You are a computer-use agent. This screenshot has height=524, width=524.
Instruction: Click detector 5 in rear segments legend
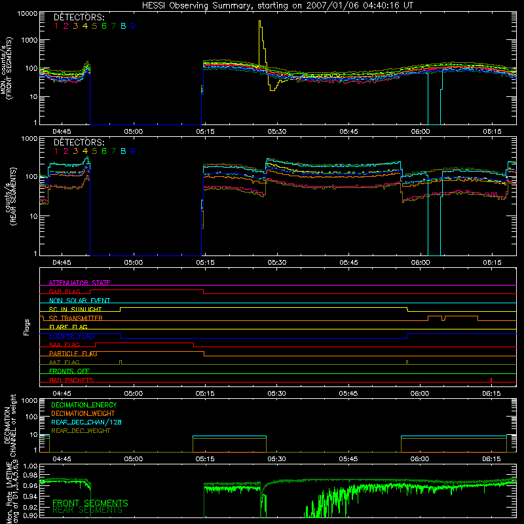94,151
